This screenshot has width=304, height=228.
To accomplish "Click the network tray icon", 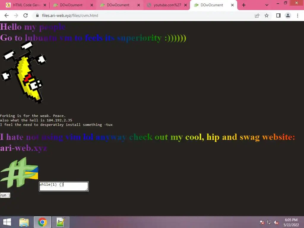I will [269, 222].
